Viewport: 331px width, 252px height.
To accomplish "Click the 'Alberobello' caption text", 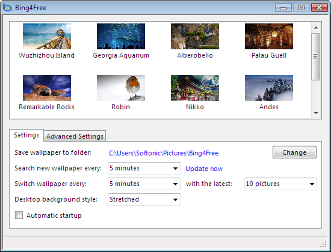I will tap(195, 55).
